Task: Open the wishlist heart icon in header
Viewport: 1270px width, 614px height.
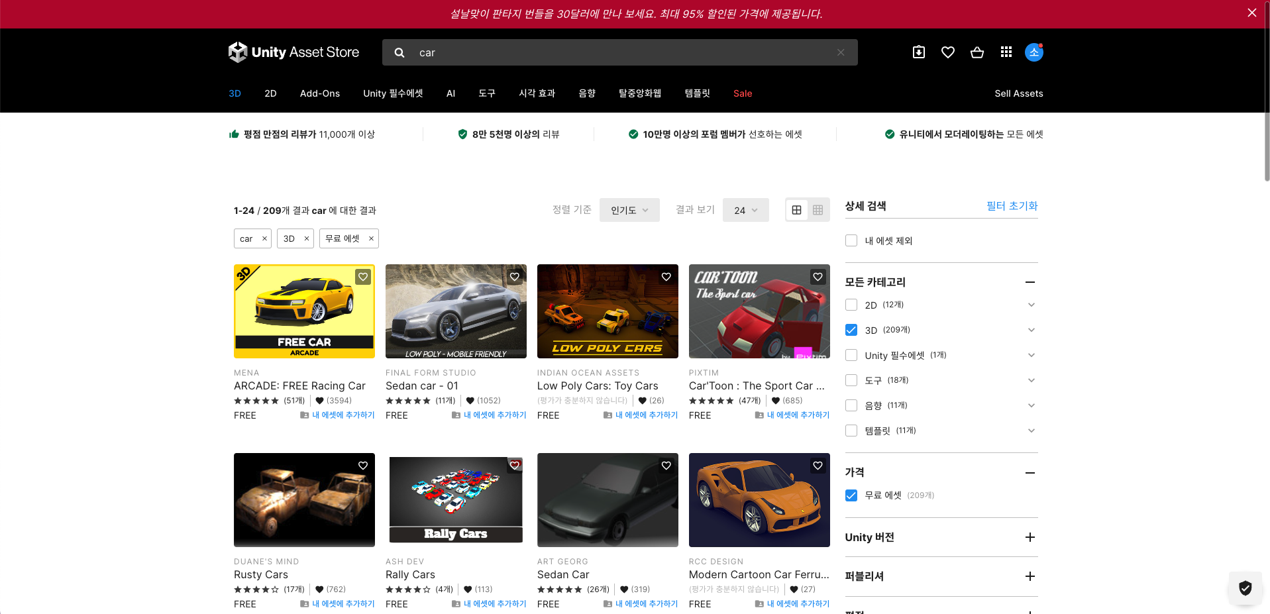Action: [x=948, y=52]
